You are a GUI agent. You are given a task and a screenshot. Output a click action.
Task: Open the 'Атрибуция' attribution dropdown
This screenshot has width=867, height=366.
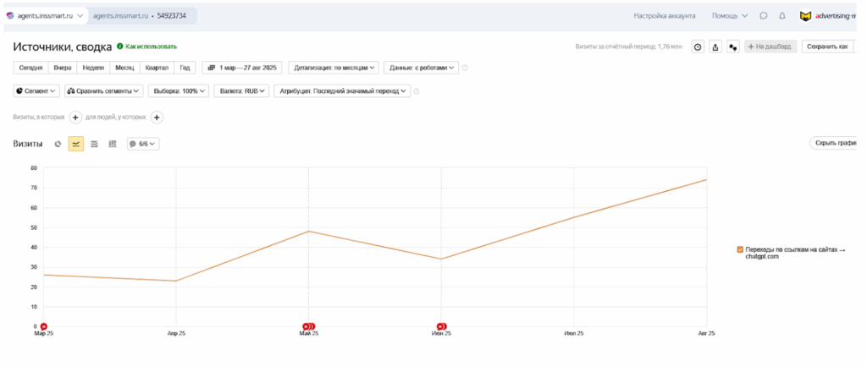342,90
